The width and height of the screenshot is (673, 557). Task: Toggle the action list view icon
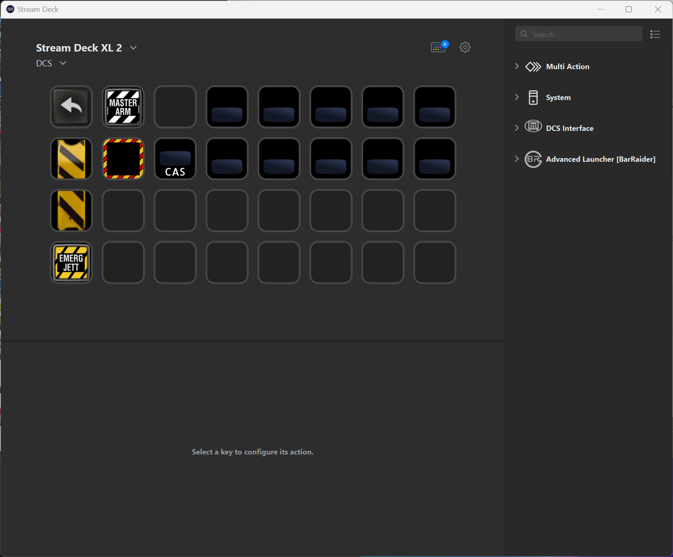(655, 34)
